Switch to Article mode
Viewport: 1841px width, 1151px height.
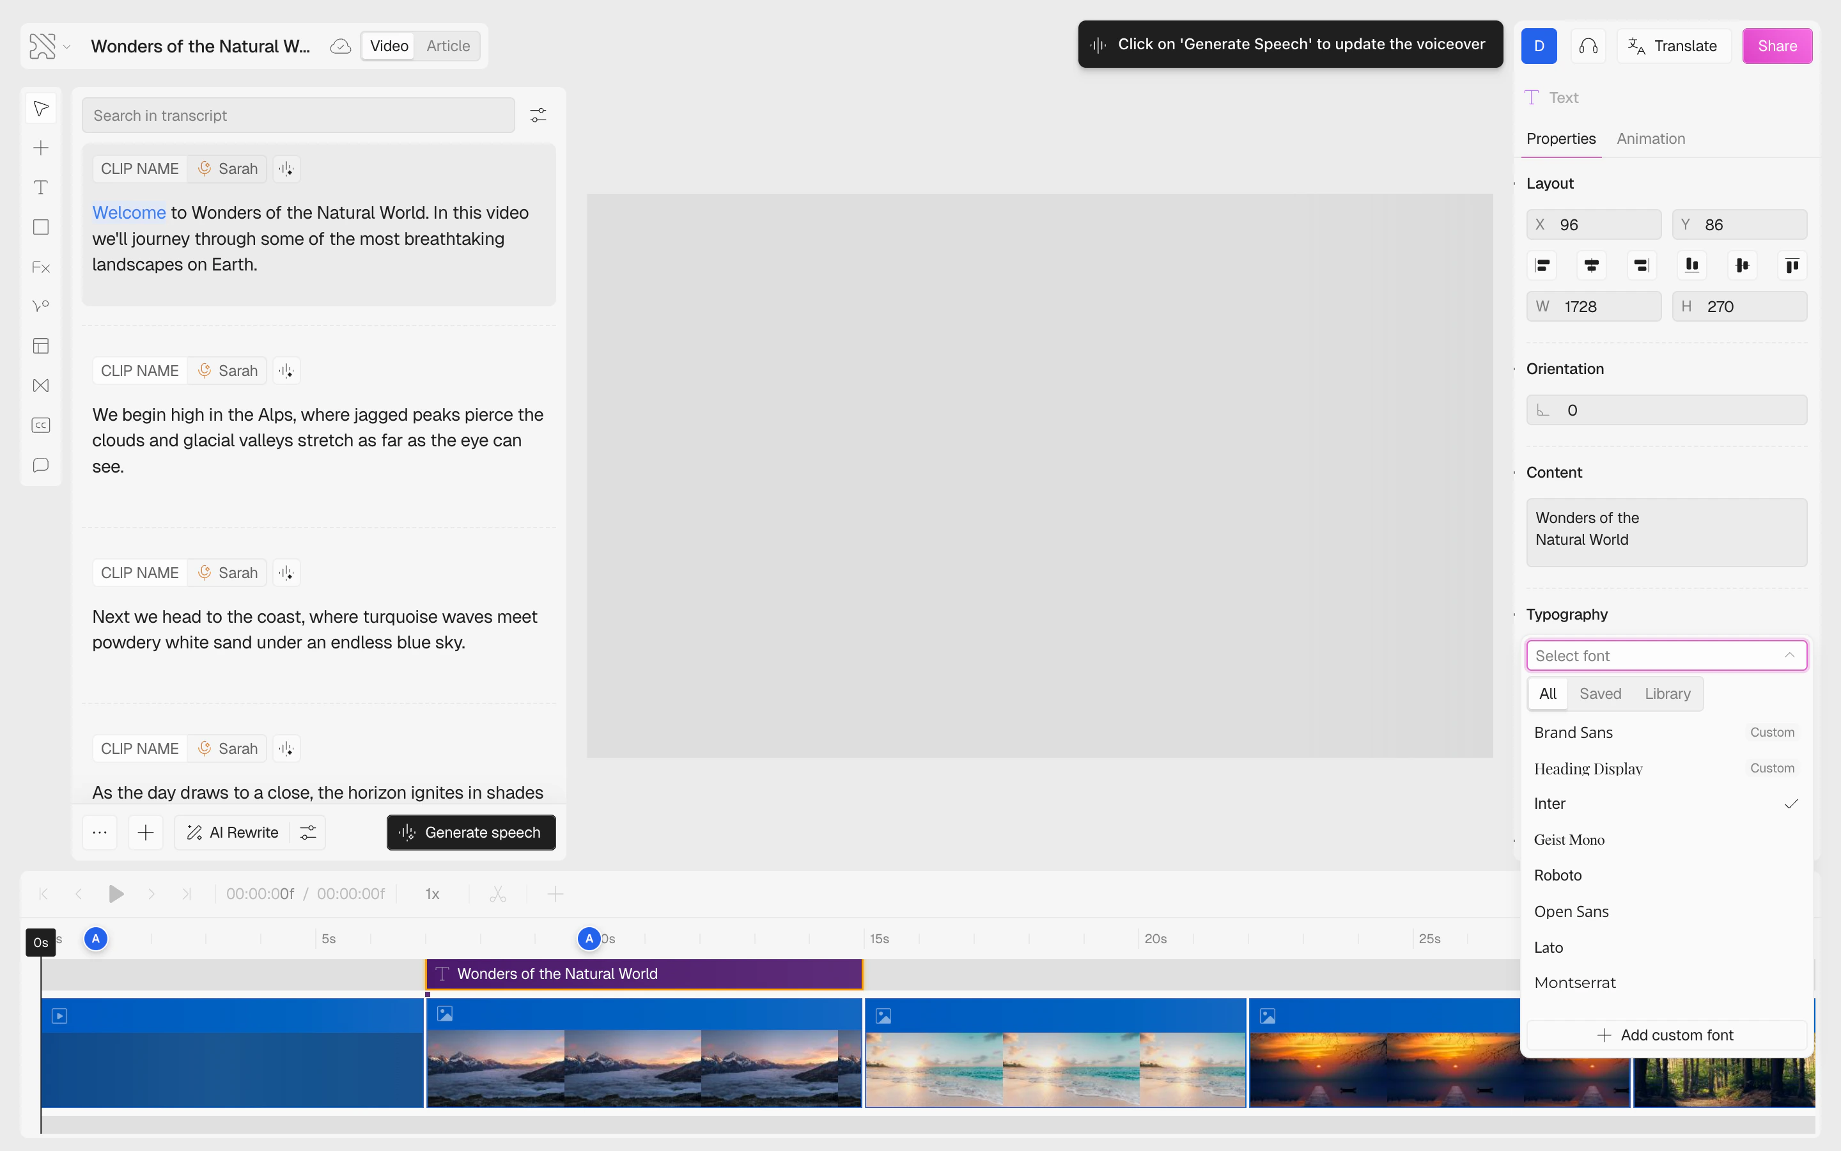[x=447, y=45]
